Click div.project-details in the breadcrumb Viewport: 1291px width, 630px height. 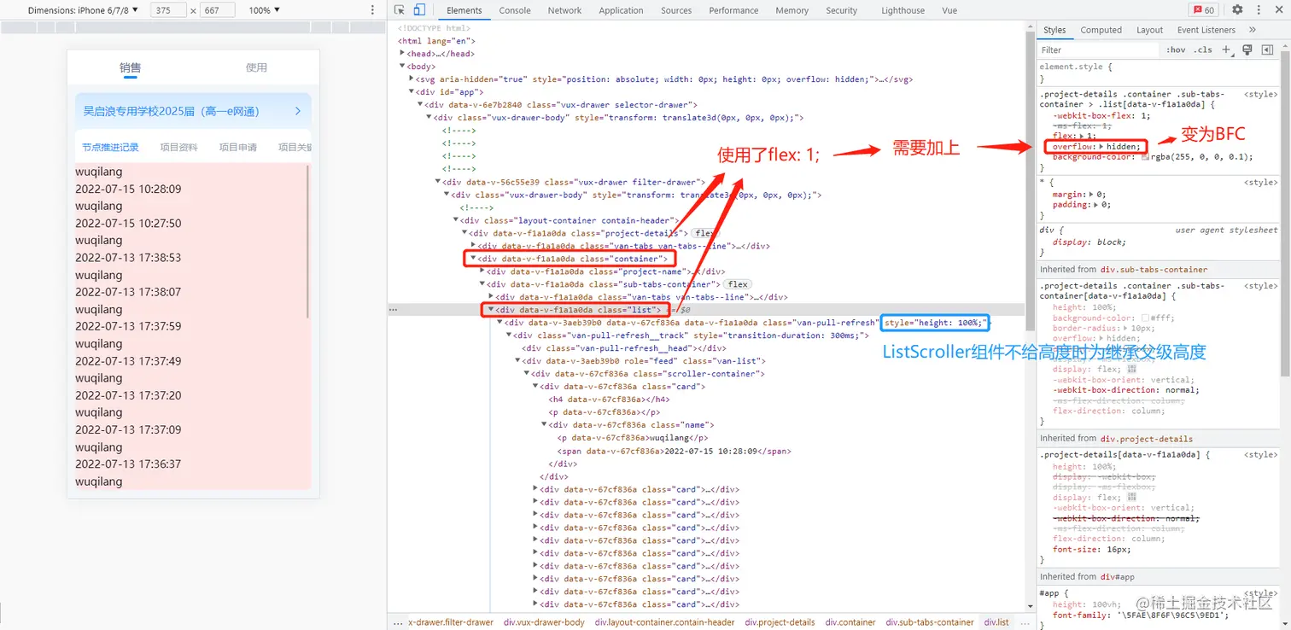[780, 622]
